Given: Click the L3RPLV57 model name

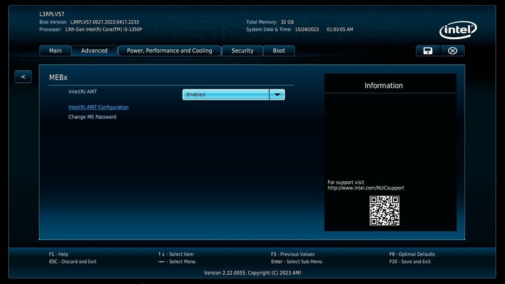Looking at the screenshot, I should 52,14.
